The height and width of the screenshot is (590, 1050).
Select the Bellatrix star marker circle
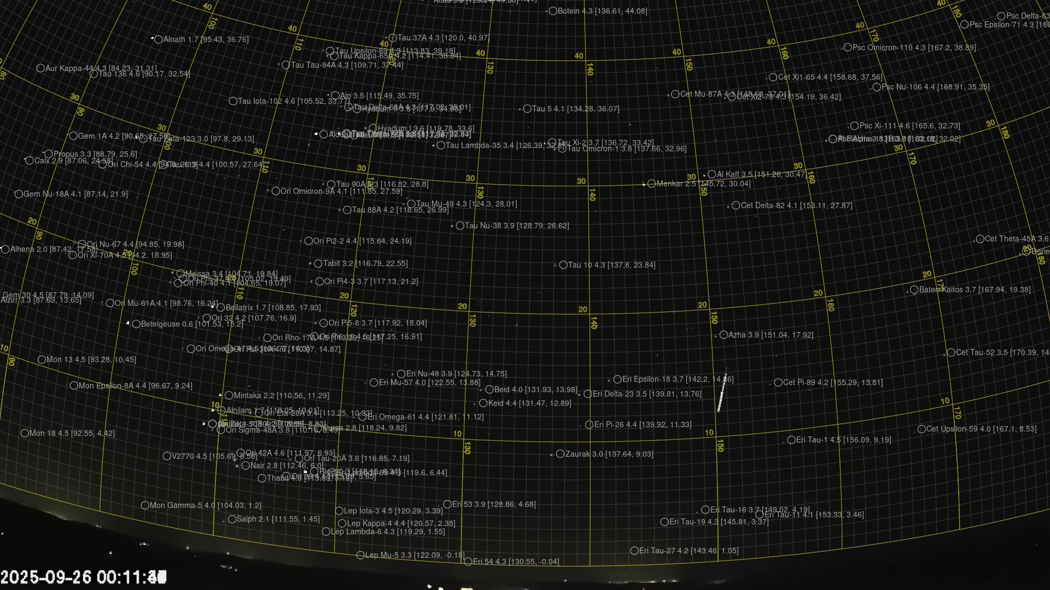pyautogui.click(x=221, y=308)
